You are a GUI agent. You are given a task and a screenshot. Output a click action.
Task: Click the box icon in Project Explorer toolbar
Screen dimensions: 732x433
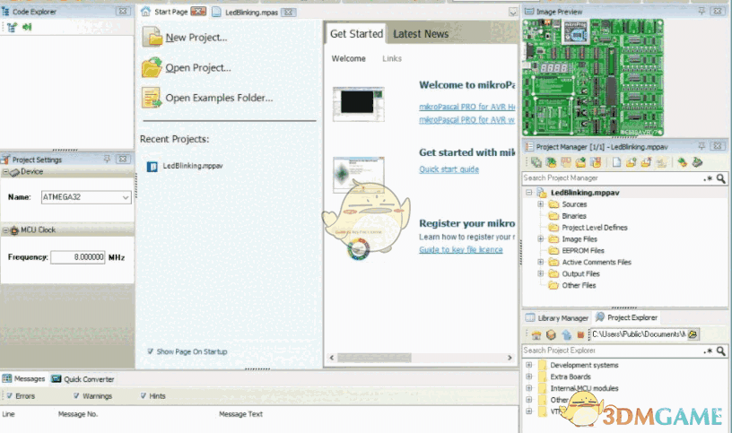point(552,334)
